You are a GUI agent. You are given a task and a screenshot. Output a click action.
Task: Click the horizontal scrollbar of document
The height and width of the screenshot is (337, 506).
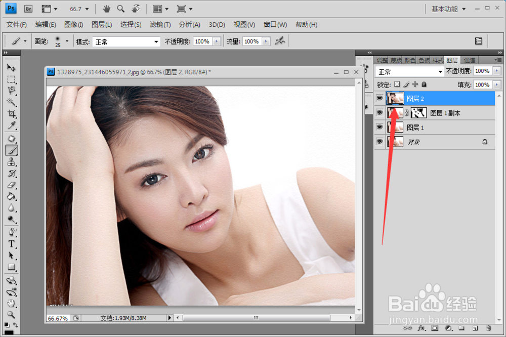tap(257, 318)
